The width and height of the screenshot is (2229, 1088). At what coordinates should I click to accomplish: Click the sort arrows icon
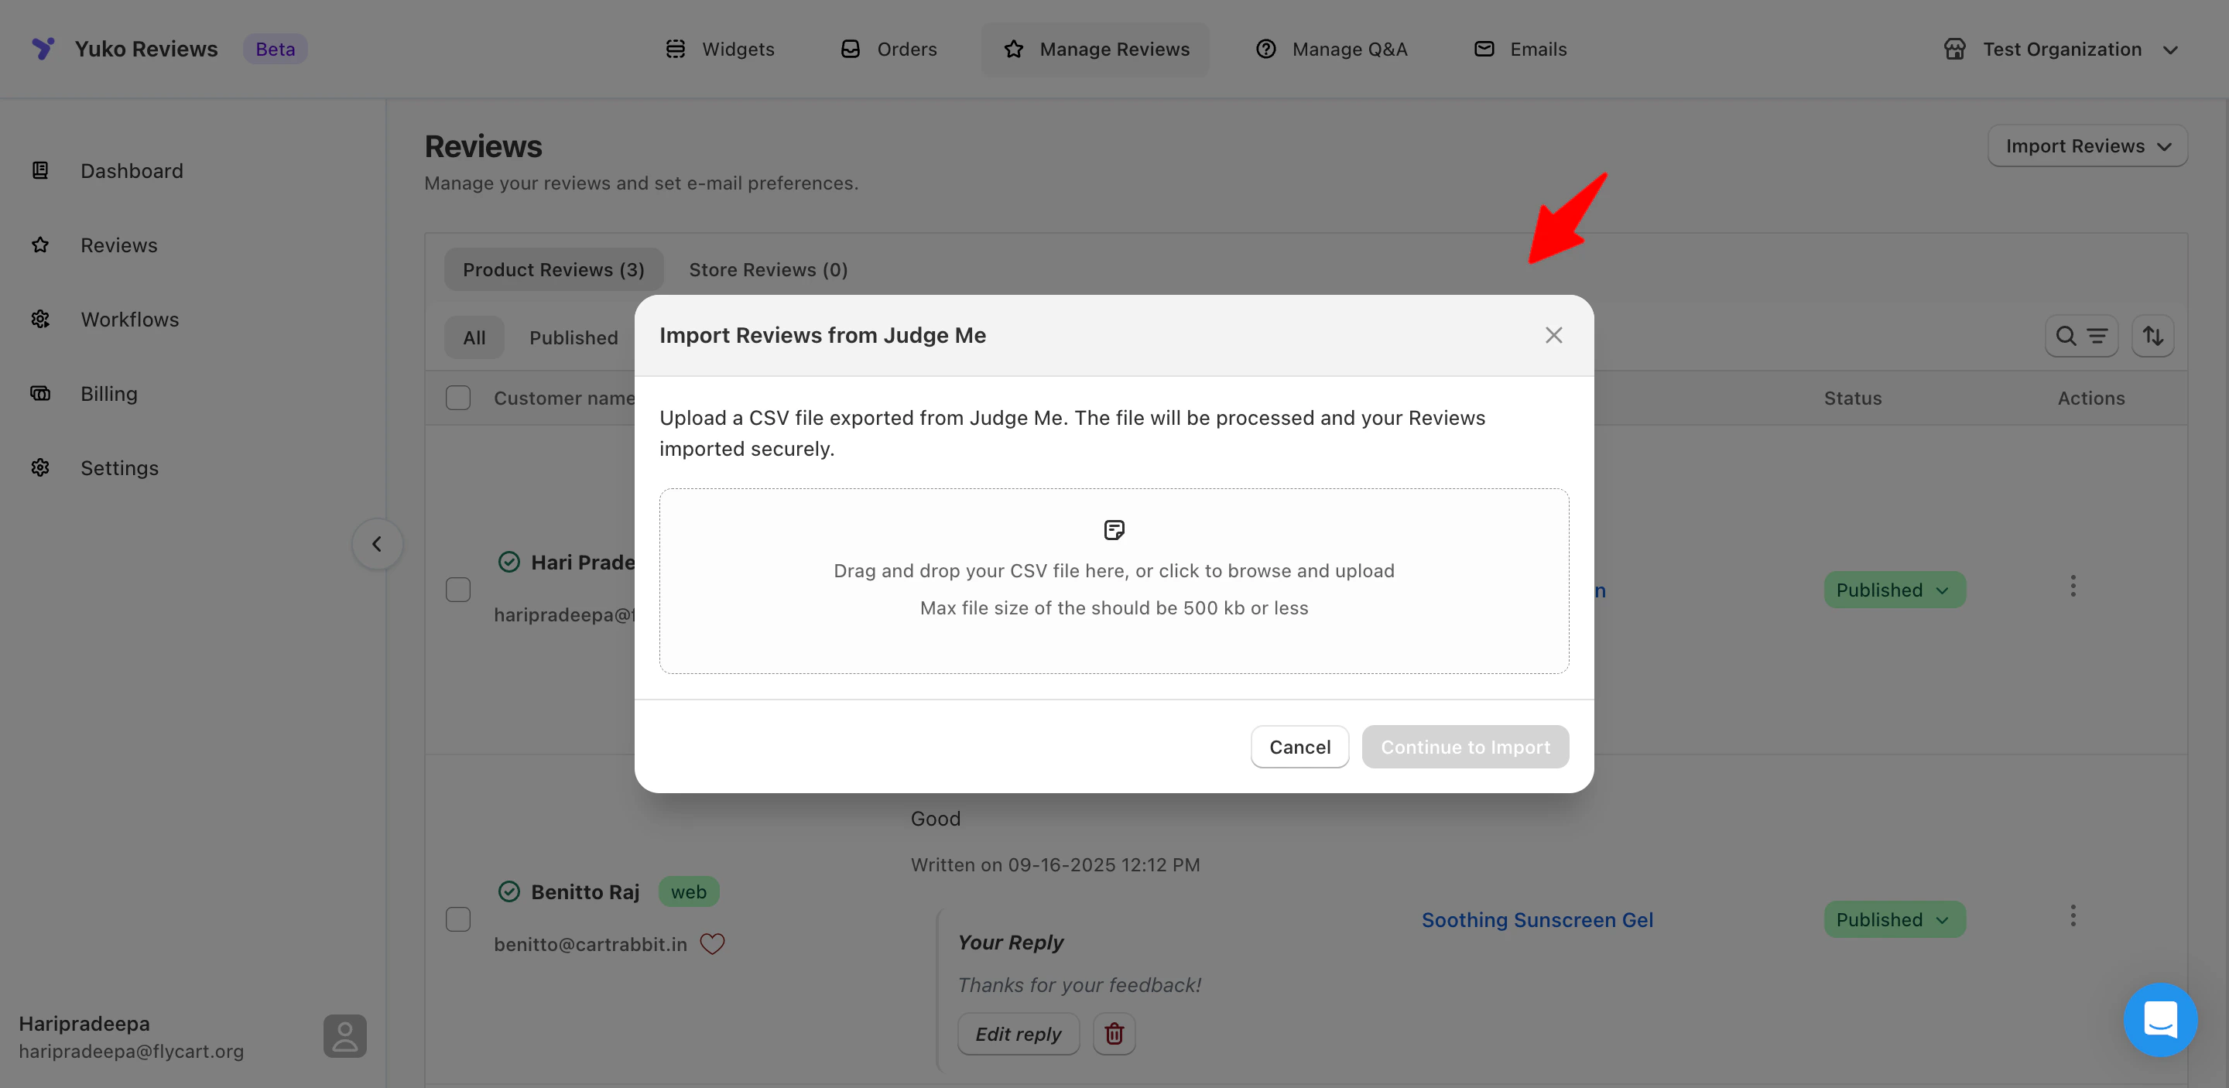2153,337
